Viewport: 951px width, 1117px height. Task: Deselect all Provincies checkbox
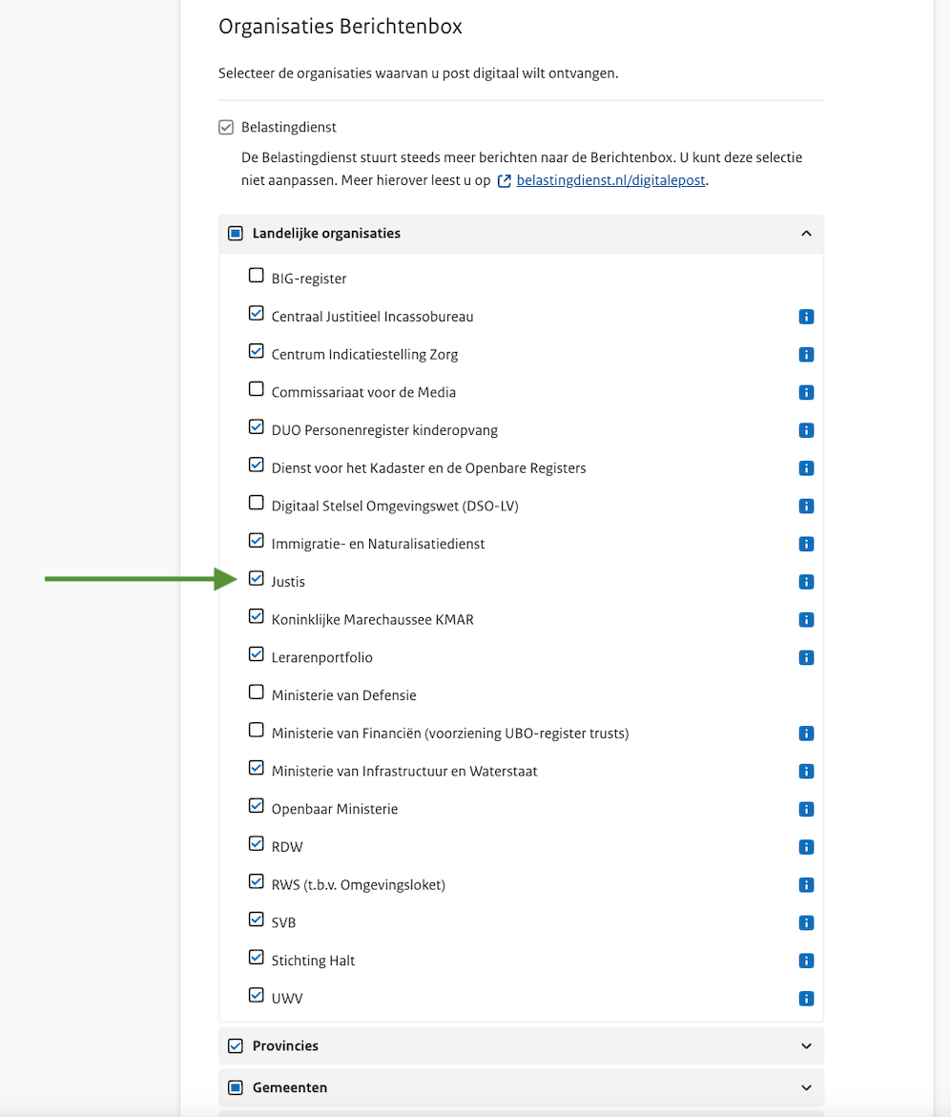coord(236,1046)
